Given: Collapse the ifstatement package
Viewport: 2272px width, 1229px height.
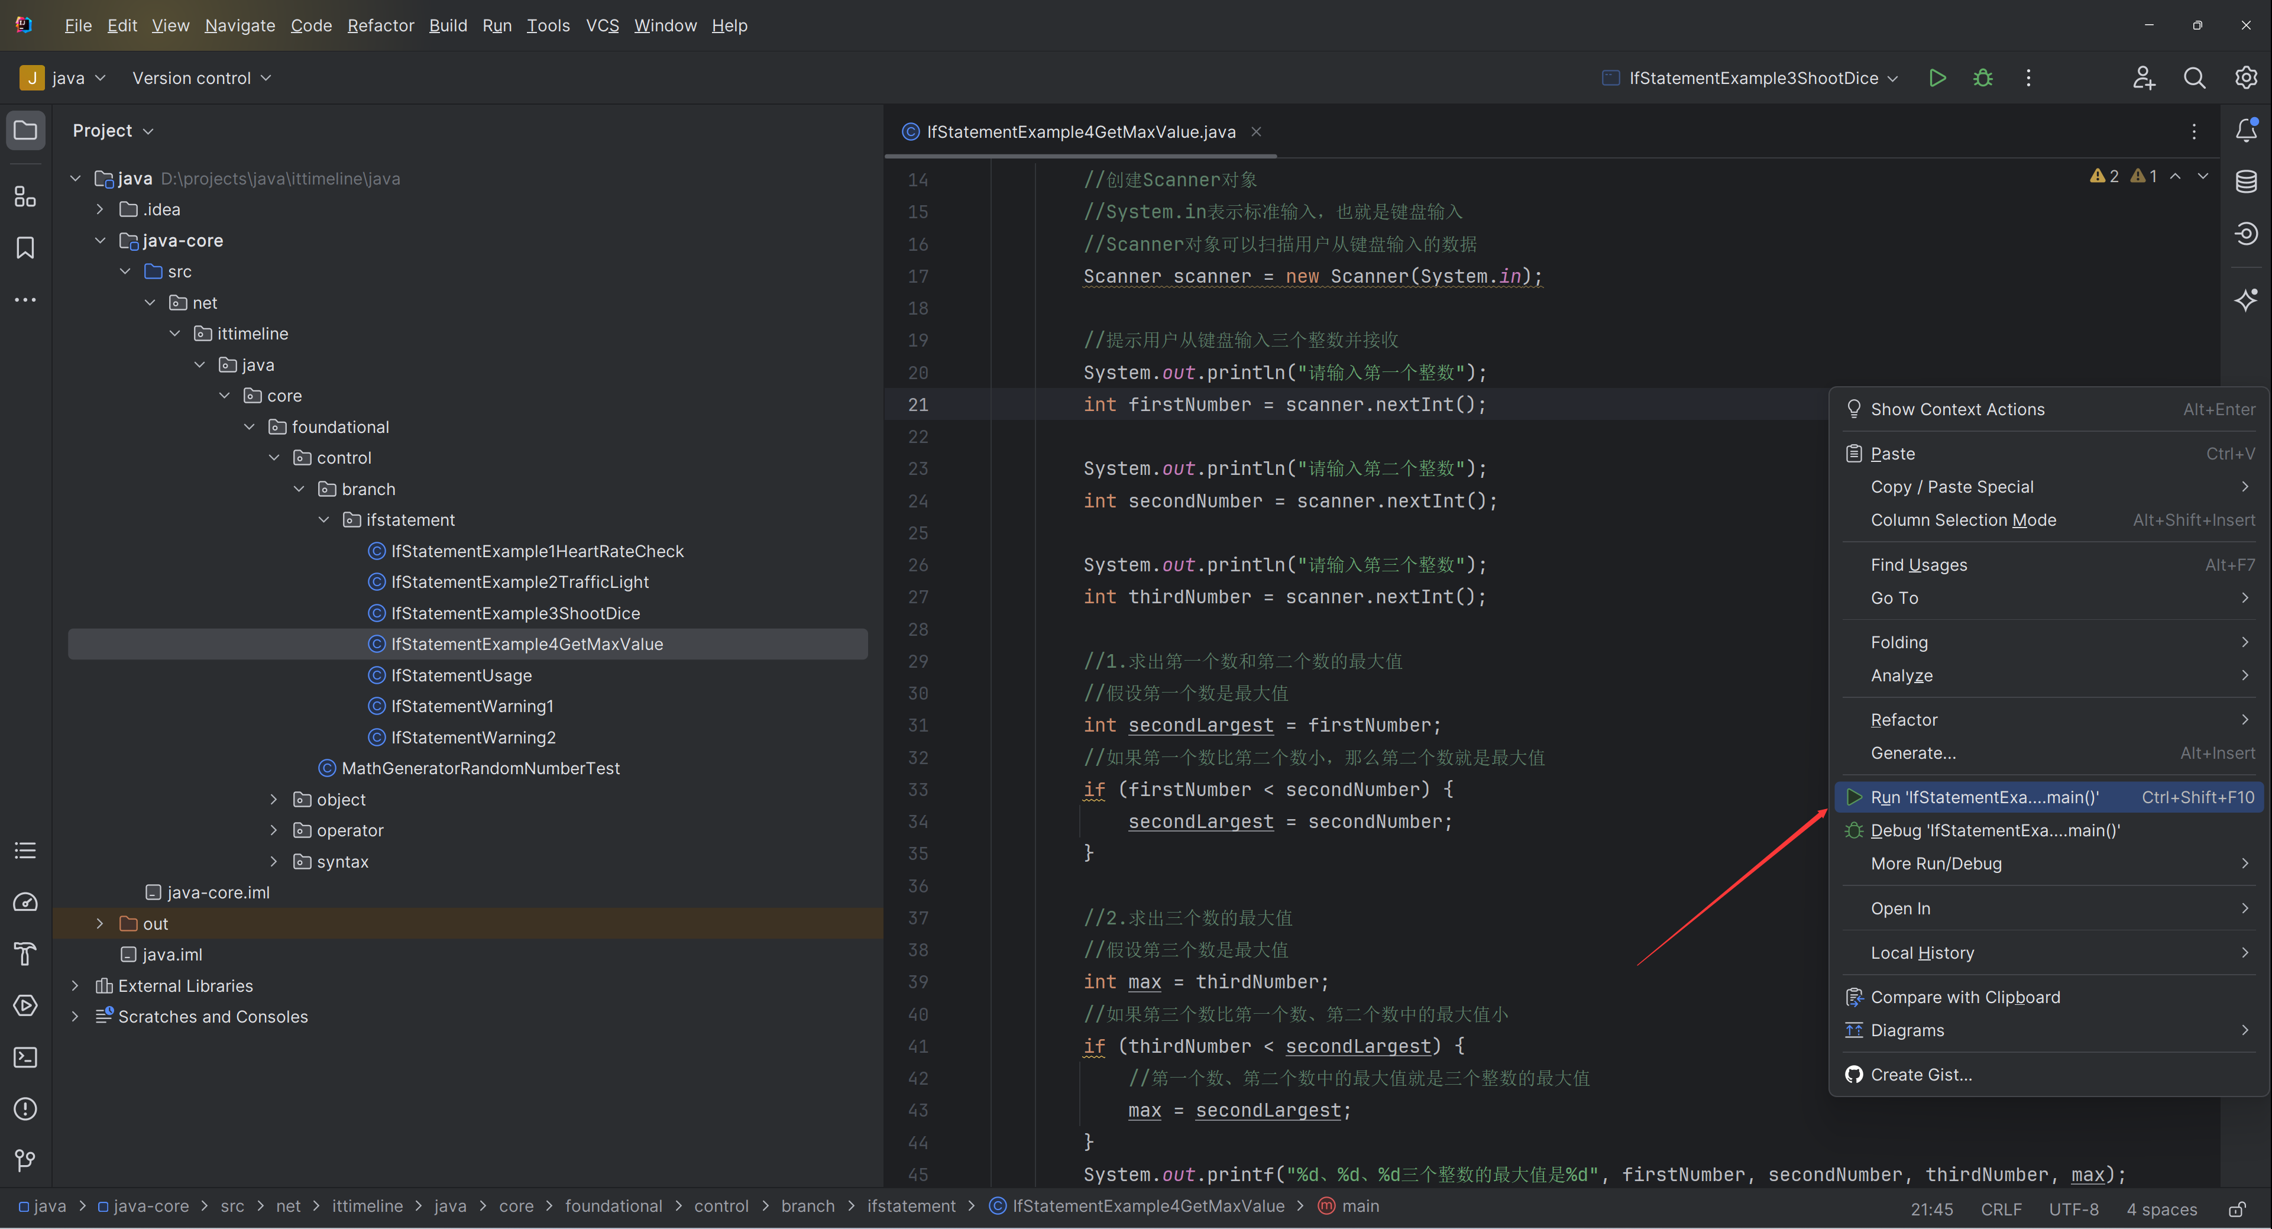Looking at the screenshot, I should 323,520.
